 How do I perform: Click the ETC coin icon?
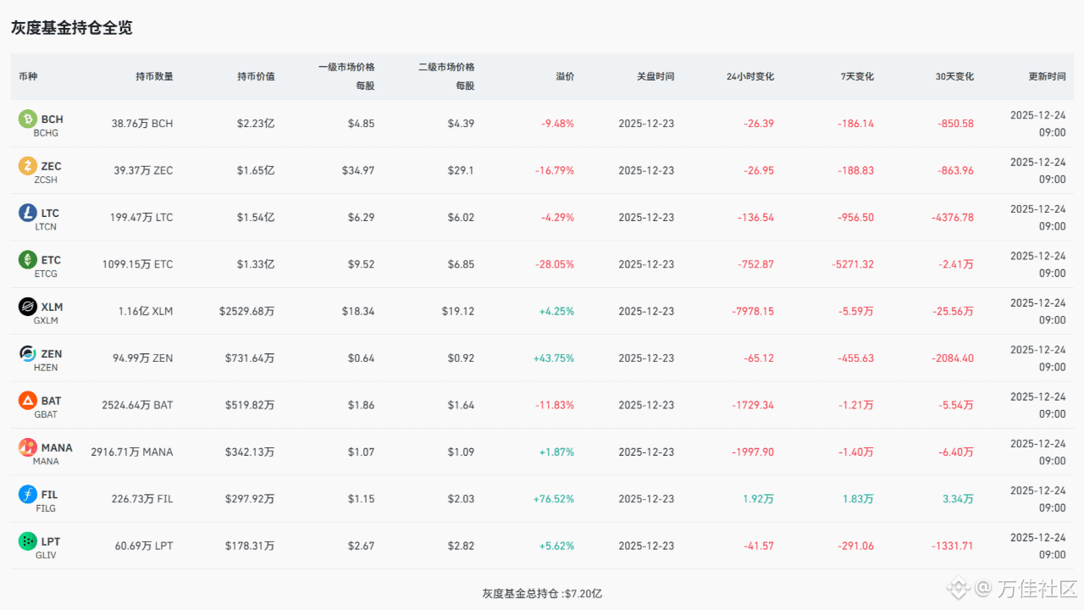coord(28,260)
